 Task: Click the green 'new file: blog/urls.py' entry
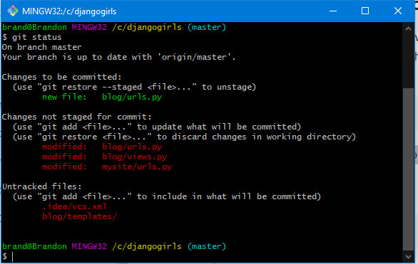tap(102, 97)
